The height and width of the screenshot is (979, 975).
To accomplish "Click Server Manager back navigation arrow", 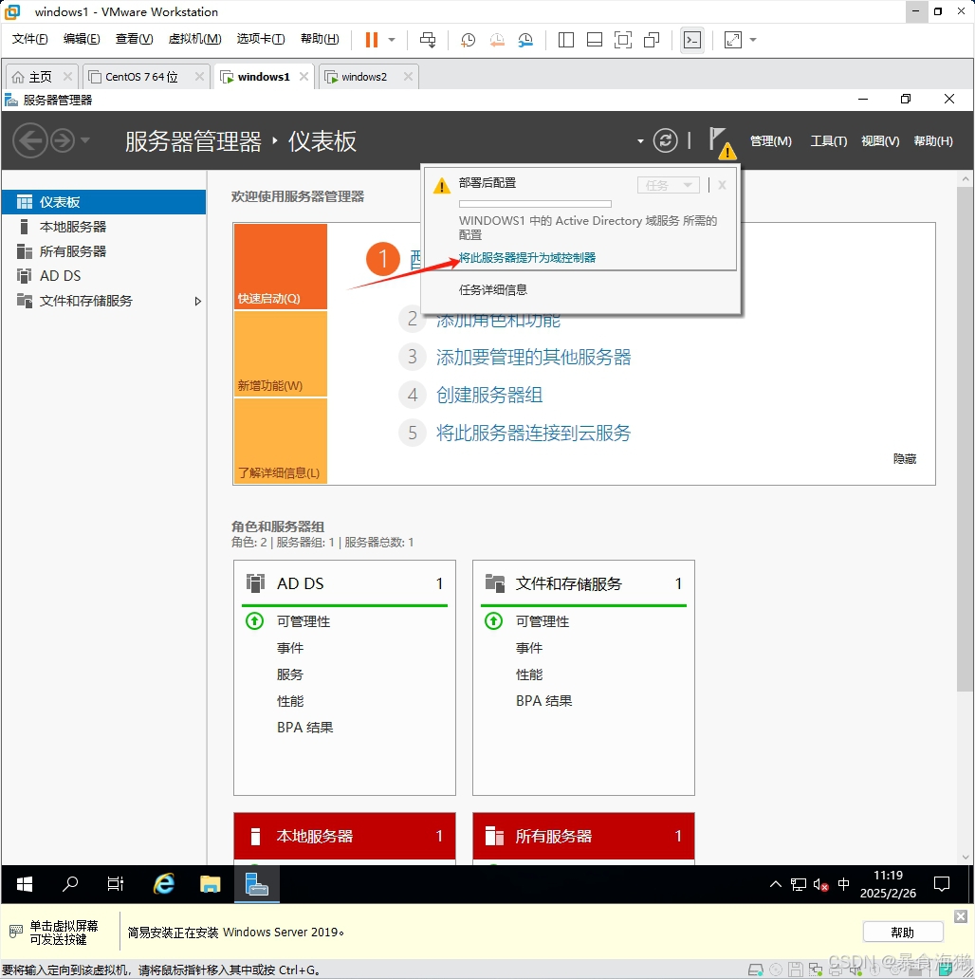I will (30, 140).
